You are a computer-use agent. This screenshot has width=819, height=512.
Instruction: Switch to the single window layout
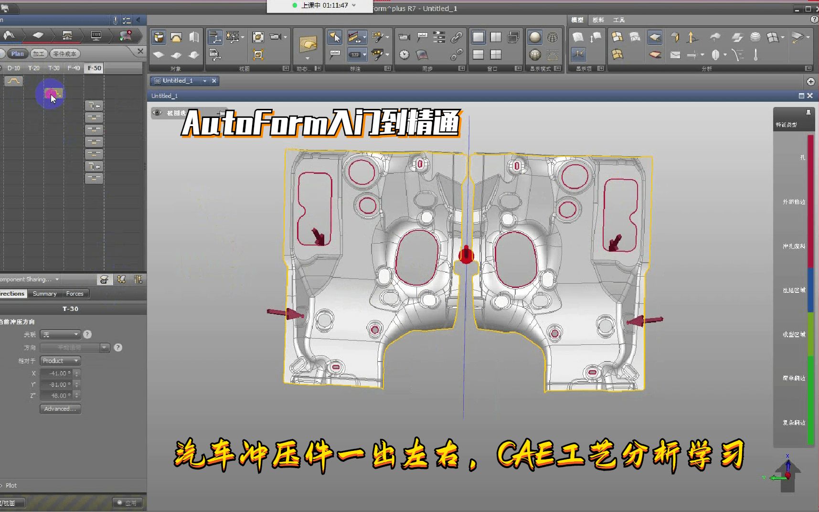click(478, 37)
